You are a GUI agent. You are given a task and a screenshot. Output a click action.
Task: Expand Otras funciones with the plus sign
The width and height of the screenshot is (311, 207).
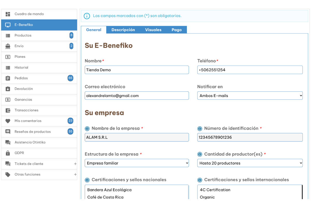(75, 174)
